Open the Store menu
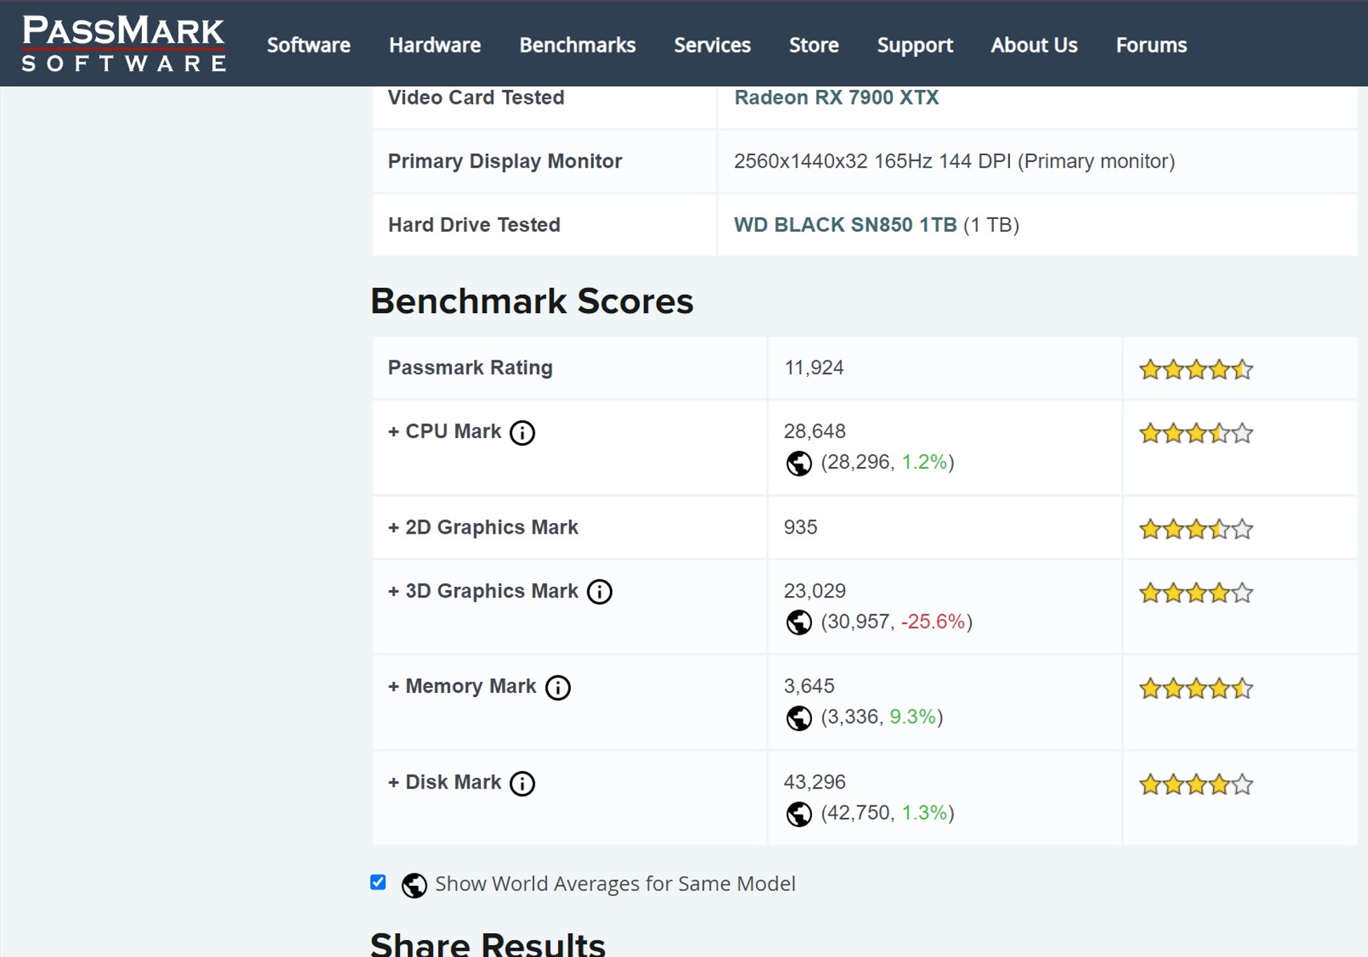Screen dimensions: 1368x957 [x=814, y=45]
